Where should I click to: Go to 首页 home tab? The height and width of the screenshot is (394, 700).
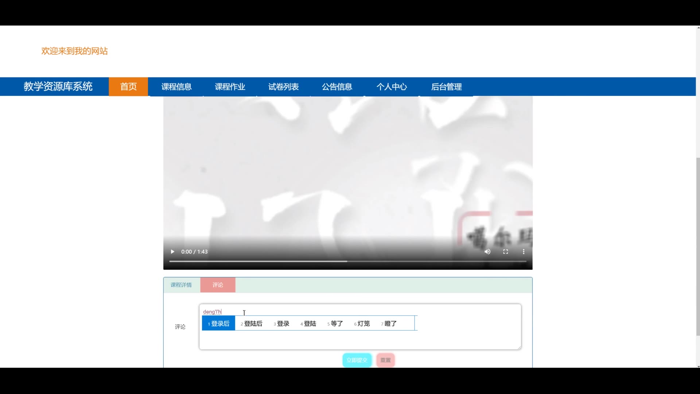point(128,87)
